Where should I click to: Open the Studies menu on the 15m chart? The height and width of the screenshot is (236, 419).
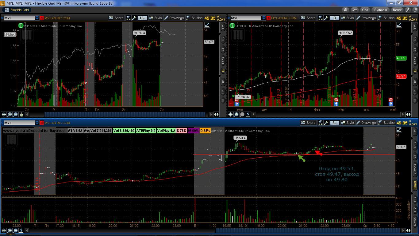194,18
